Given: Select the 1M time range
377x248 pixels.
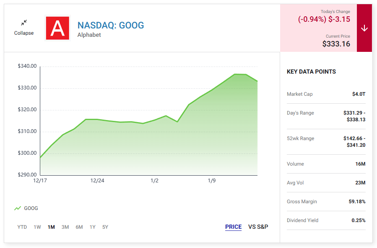Looking at the screenshot, I should 51,227.
